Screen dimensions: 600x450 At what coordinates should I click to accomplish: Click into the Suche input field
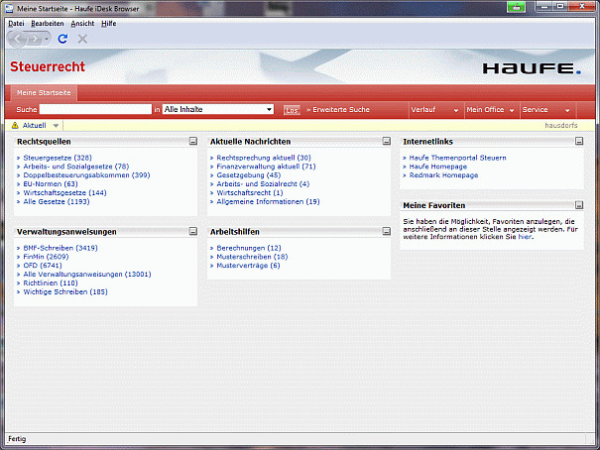(x=95, y=109)
